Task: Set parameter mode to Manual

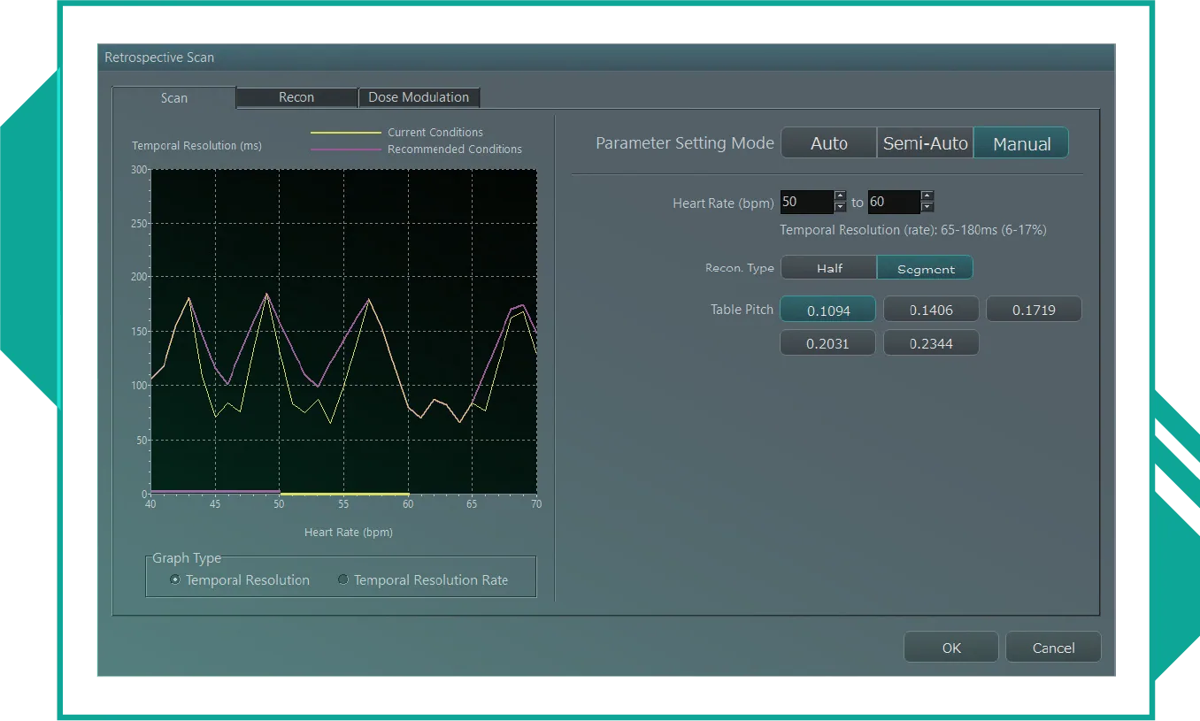Action: coord(1021,143)
